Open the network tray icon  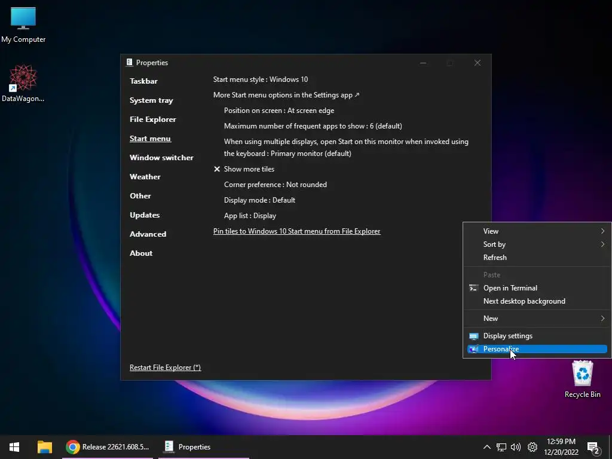click(501, 447)
